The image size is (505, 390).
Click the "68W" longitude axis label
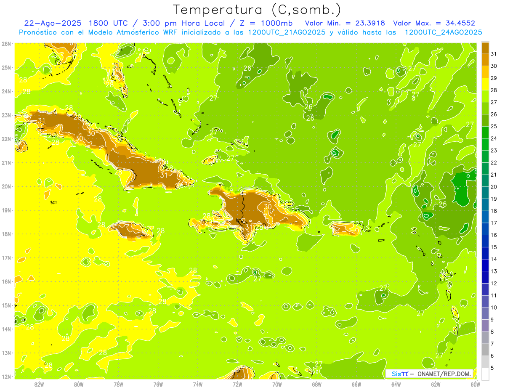pyautogui.click(x=317, y=384)
